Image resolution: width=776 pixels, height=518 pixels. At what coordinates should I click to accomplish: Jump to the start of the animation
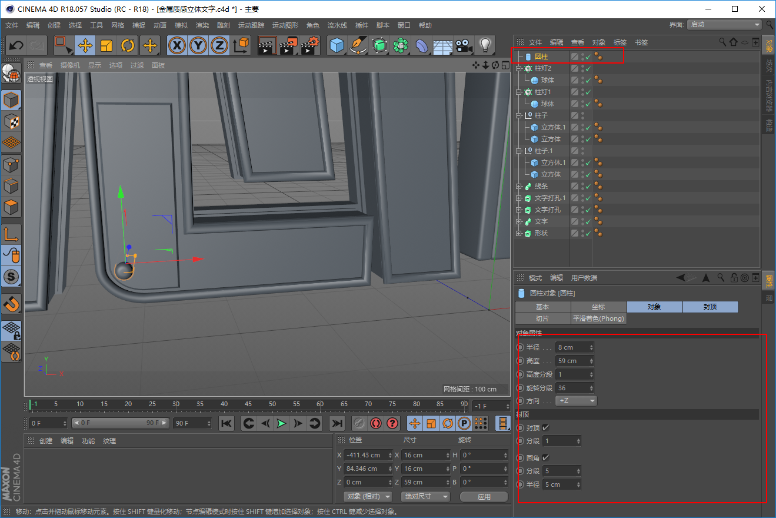click(227, 423)
